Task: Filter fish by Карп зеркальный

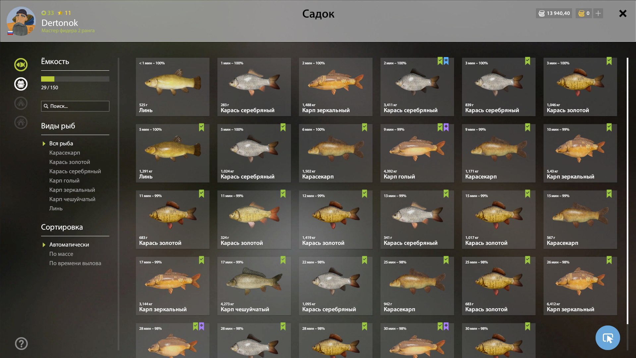Action: tap(72, 190)
